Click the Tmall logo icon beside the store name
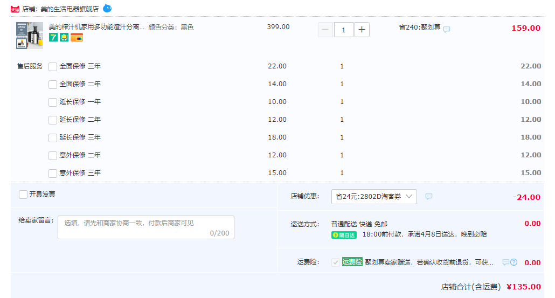 [15, 9]
